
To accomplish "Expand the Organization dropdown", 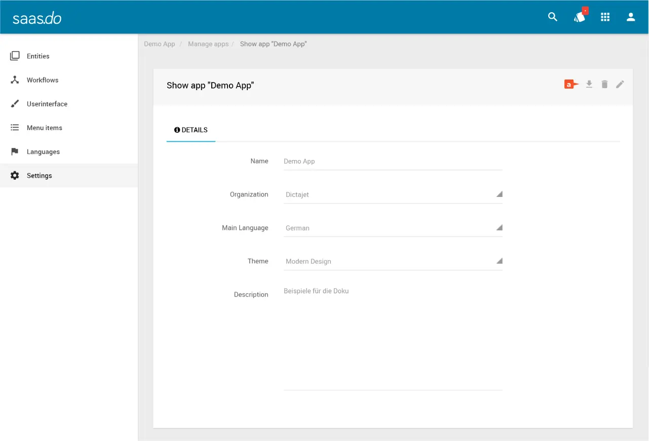I will (393, 194).
